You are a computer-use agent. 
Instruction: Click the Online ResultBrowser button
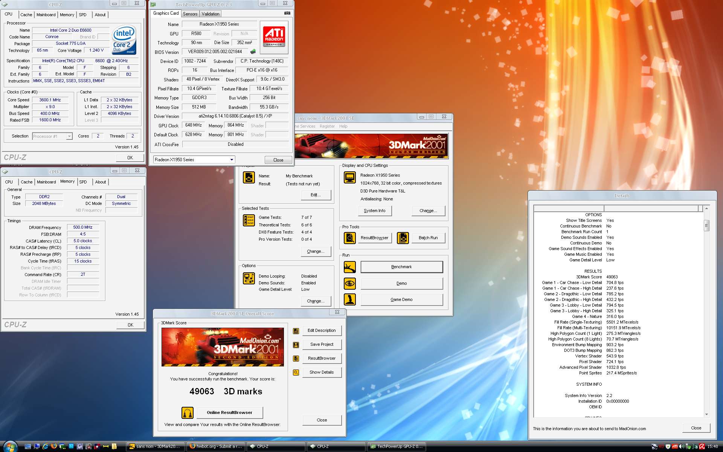[x=229, y=412]
